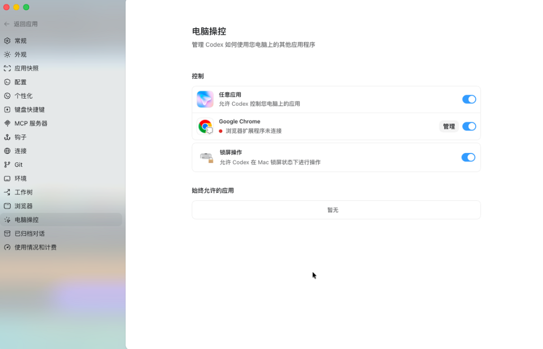Screen dimensions: 543x349
Task: Click the 锁屏操作 lock icon
Action: 207,157
